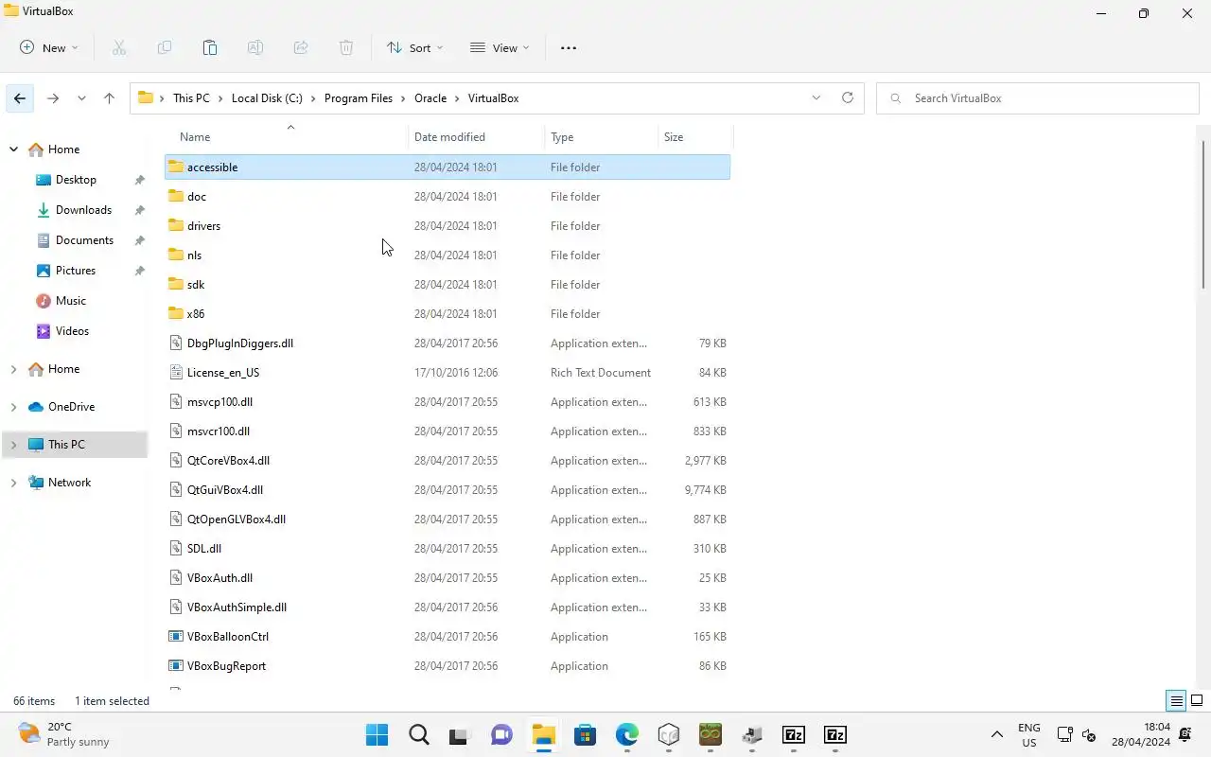Image resolution: width=1211 pixels, height=757 pixels.
Task: Click Oracle breadcrumb segment
Action: (x=430, y=97)
